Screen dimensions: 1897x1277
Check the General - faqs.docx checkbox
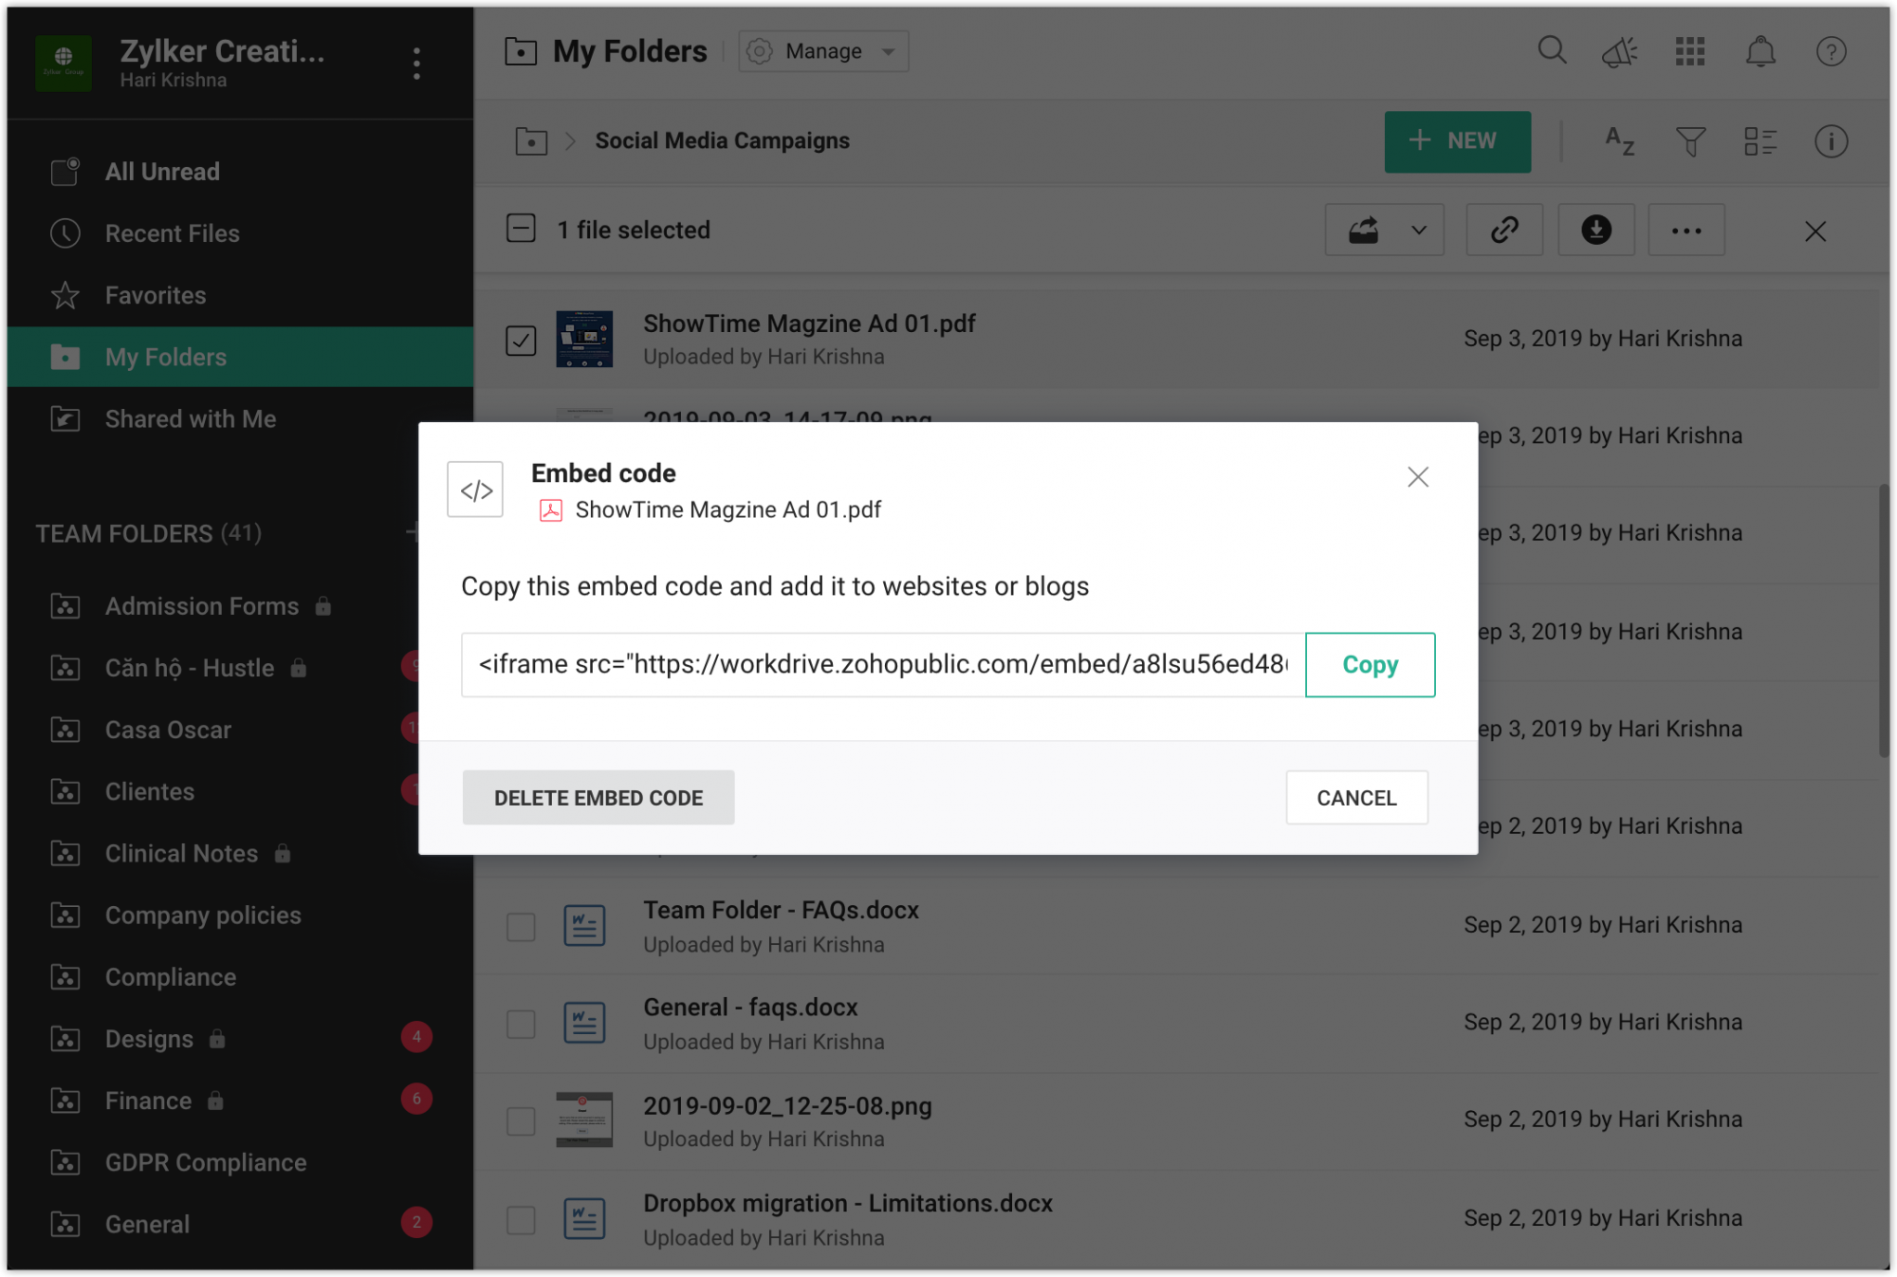[521, 1023]
